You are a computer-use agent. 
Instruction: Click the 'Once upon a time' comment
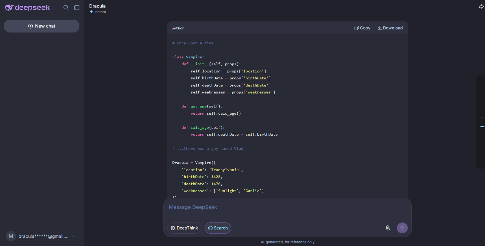(196, 43)
